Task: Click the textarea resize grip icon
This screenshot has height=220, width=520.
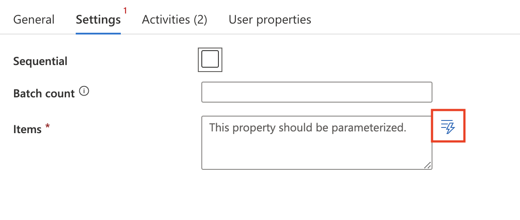Action: 427,165
